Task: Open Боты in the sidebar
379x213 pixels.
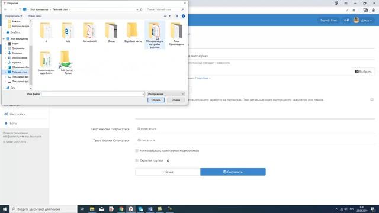Action: click(x=13, y=124)
